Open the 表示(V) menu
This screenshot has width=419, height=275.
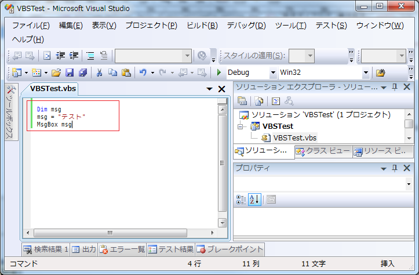pyautogui.click(x=104, y=26)
